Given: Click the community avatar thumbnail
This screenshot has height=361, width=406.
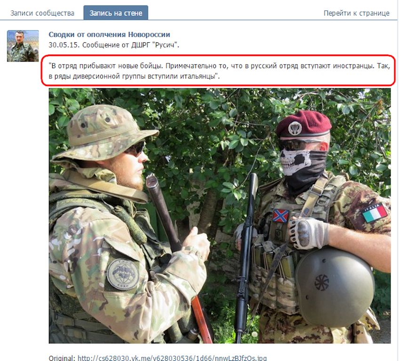Looking at the screenshot, I should [x=23, y=46].
